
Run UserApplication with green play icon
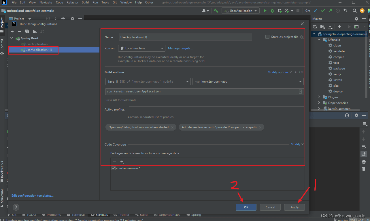point(265,11)
